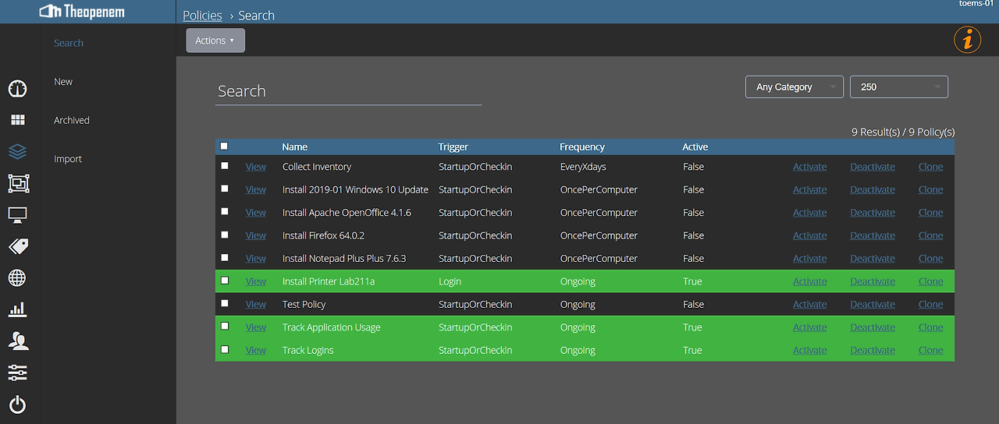Viewport: 999px width, 424px height.
Task: Check the Install Apache OpenOffice 4.1.6 checkbox
Action: click(x=225, y=211)
